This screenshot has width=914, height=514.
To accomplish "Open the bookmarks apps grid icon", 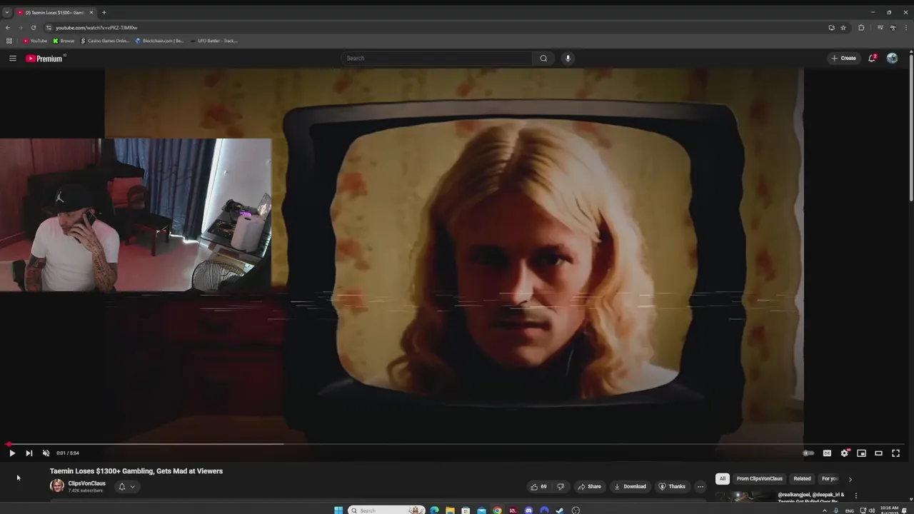I will 9,41.
